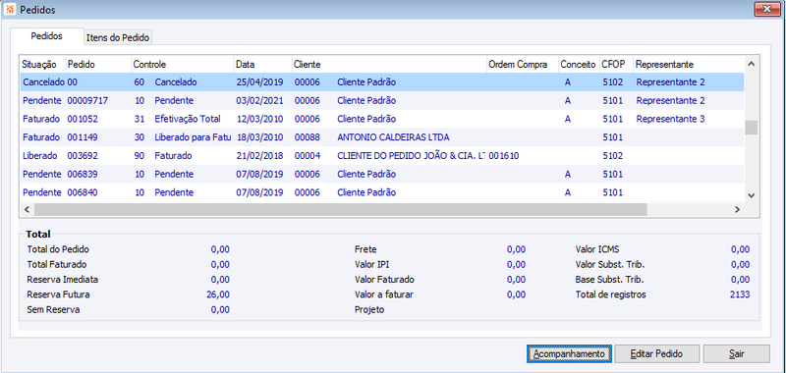
Task: Click the date 12/03/2010
Action: [259, 119]
